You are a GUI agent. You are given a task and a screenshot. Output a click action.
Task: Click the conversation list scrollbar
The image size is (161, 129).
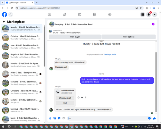(44, 46)
